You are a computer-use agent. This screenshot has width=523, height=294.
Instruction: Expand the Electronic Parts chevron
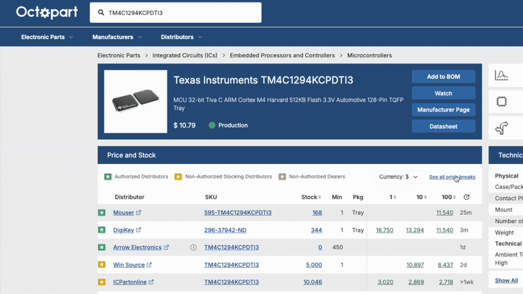pyautogui.click(x=71, y=37)
